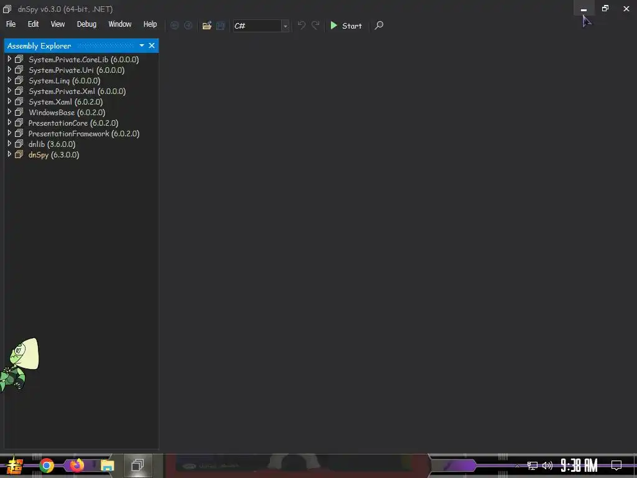Select System.Private.Uri (6.0.0.0) entry
Viewport: 637px width, 478px height.
coord(77,70)
